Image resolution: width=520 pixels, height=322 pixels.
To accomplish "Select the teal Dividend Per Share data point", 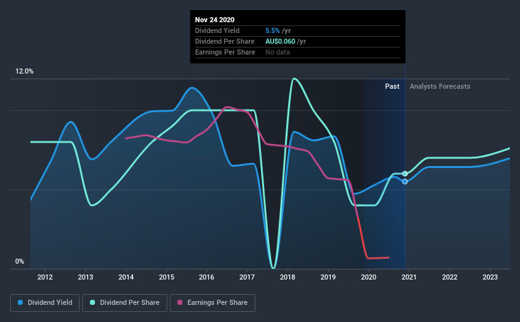I will point(405,174).
